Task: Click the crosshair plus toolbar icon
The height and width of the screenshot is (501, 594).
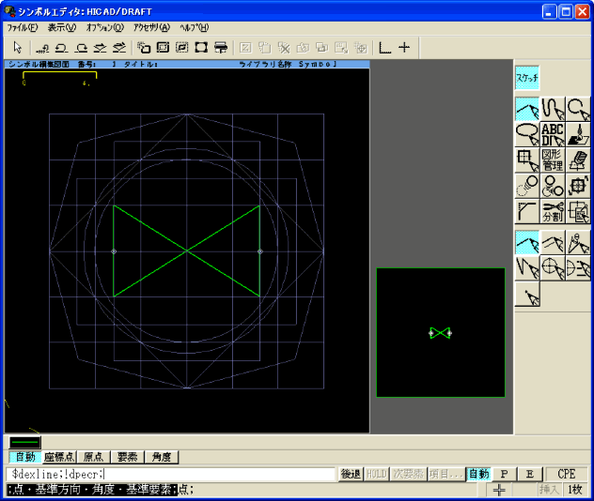Action: [404, 47]
